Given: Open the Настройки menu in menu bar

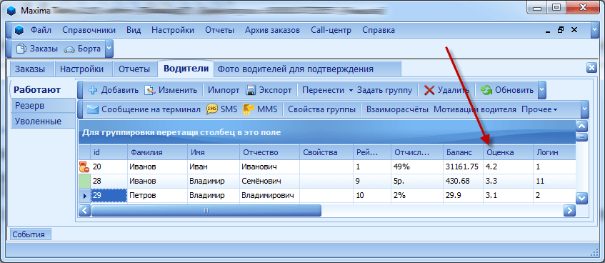Looking at the screenshot, I should click(173, 30).
